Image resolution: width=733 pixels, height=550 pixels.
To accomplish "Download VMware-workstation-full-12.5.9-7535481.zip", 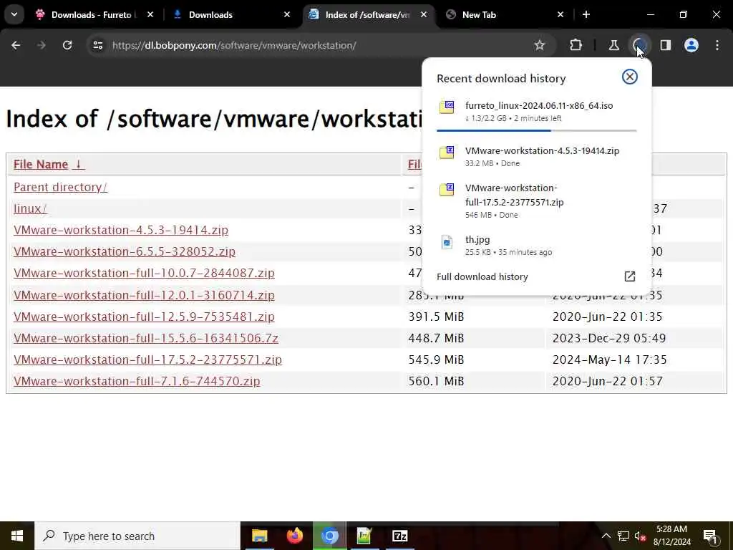I will pyautogui.click(x=144, y=317).
